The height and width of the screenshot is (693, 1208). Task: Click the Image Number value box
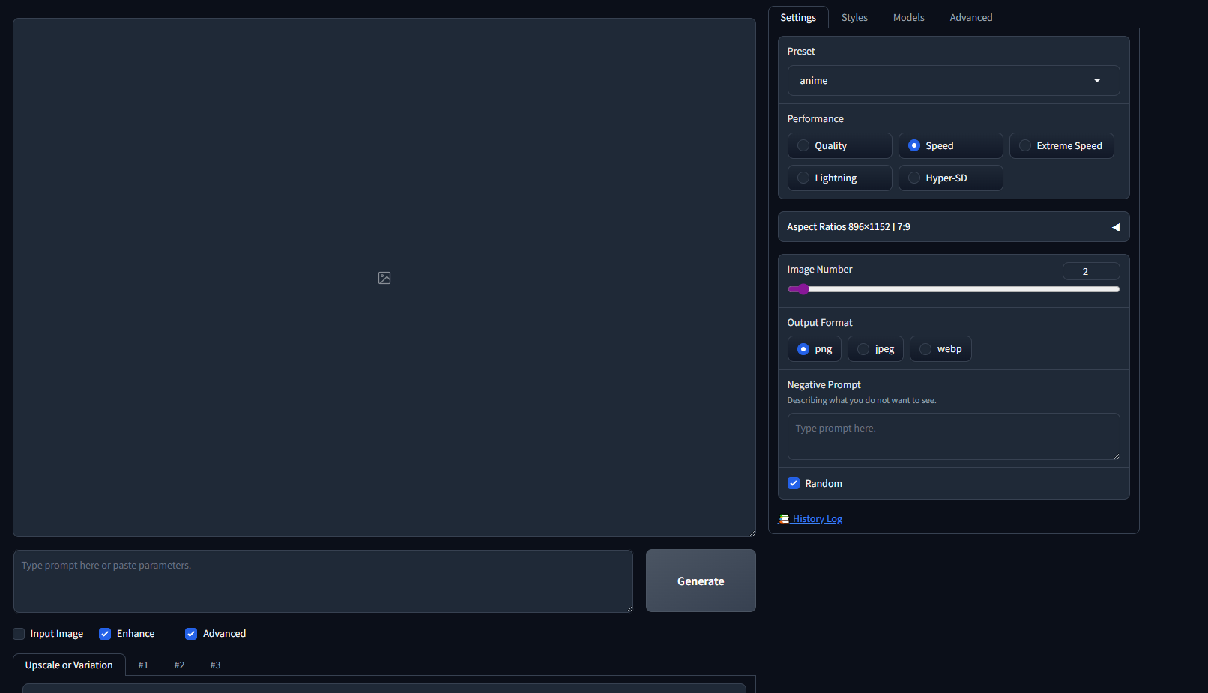coord(1091,271)
